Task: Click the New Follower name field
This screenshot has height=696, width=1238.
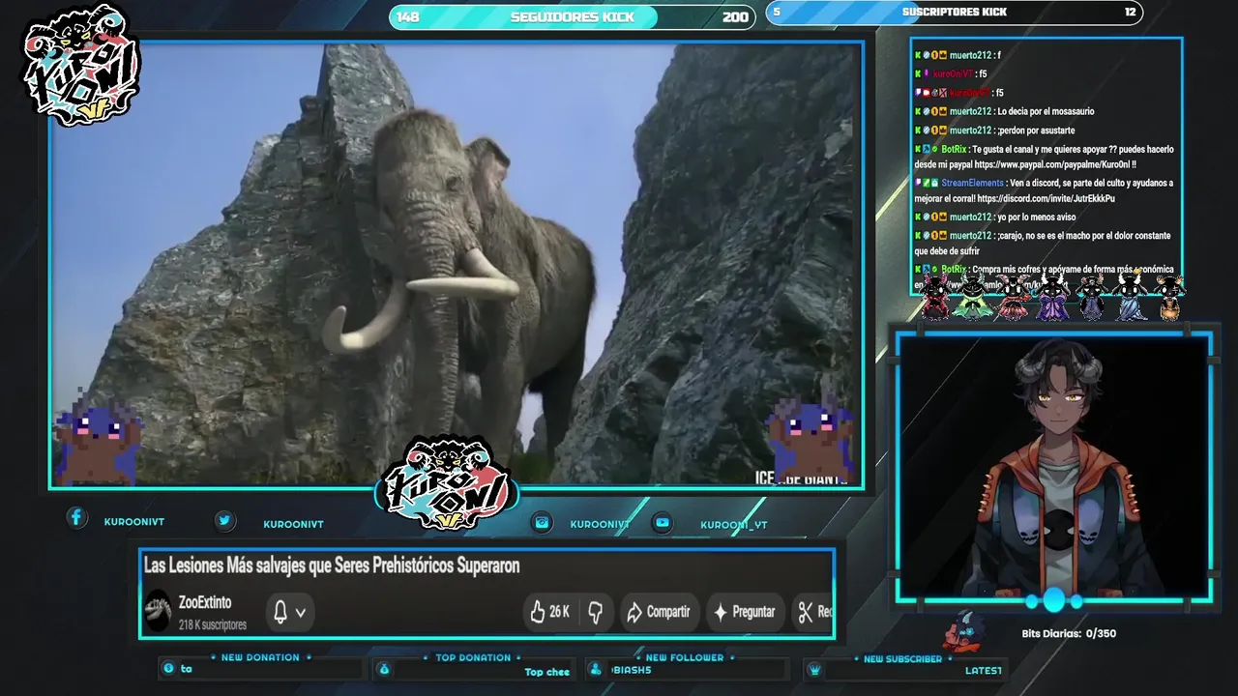Action: click(x=698, y=669)
